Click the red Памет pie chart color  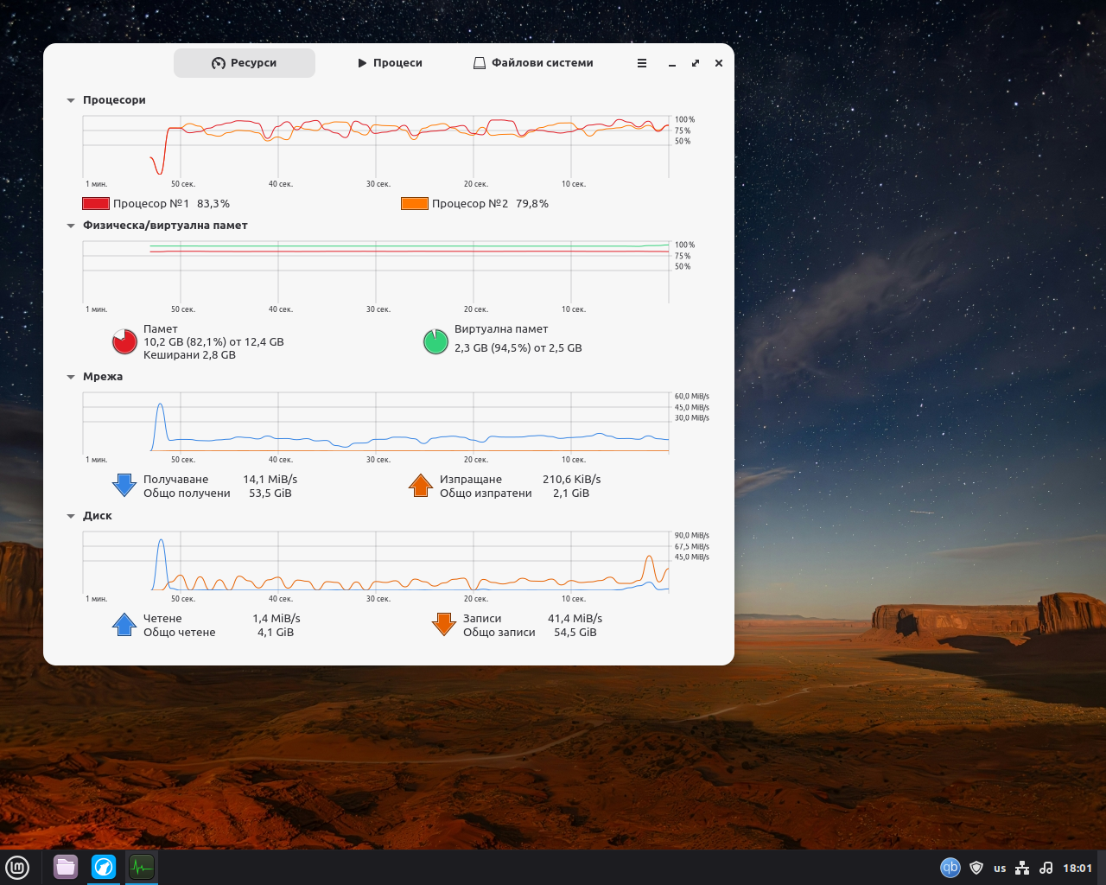[x=124, y=341]
